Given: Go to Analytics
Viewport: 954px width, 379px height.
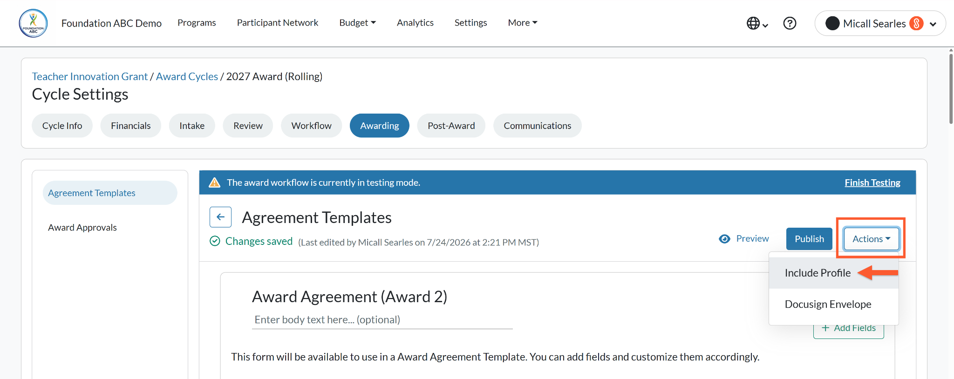Looking at the screenshot, I should coord(415,22).
